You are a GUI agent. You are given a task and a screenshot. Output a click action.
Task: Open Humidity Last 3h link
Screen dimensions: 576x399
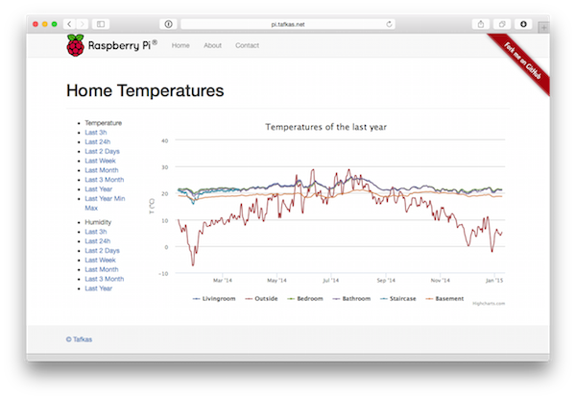coord(96,232)
